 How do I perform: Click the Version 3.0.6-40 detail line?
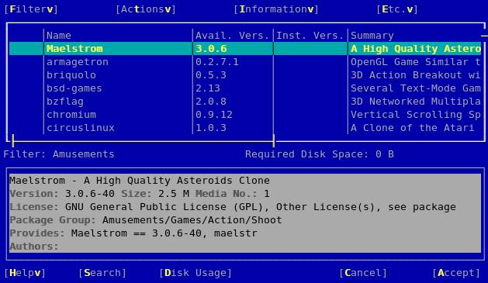pyautogui.click(x=140, y=194)
